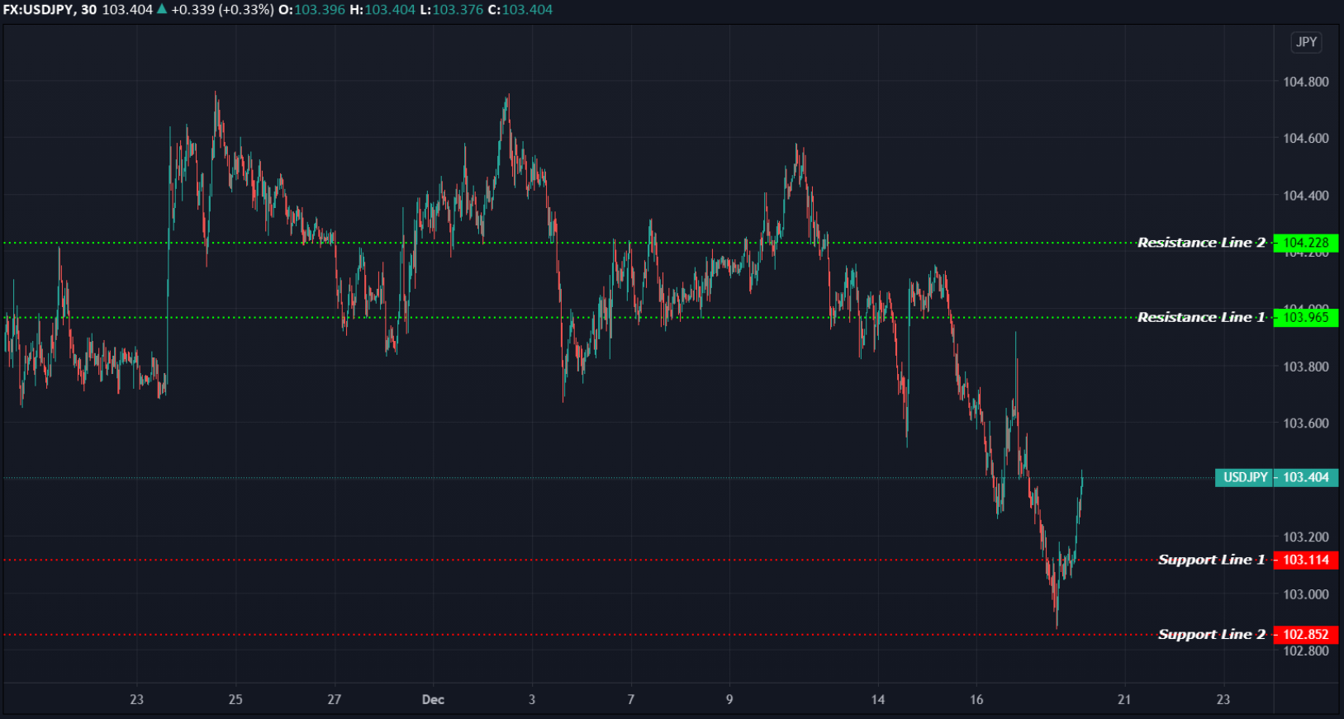Click the +0.339 (+0.33%) change value
Image resolution: width=1344 pixels, height=719 pixels.
pos(222,10)
